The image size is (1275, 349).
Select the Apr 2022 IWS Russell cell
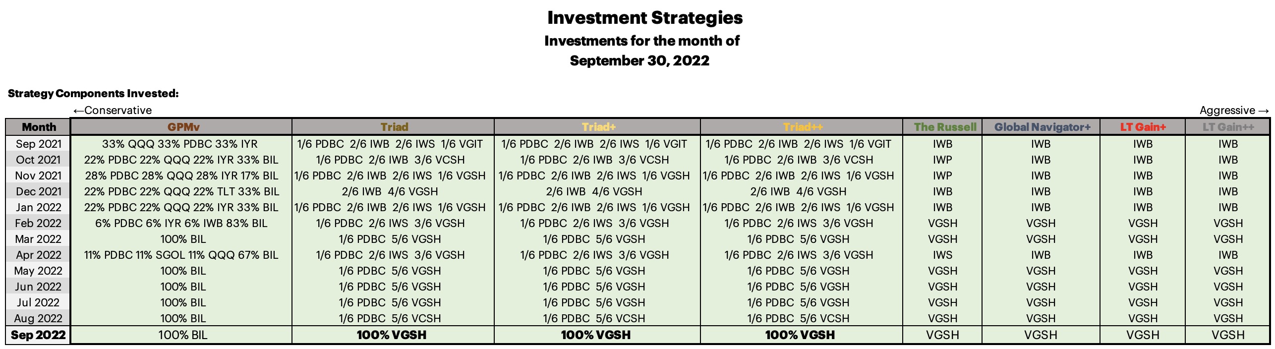tap(942, 255)
